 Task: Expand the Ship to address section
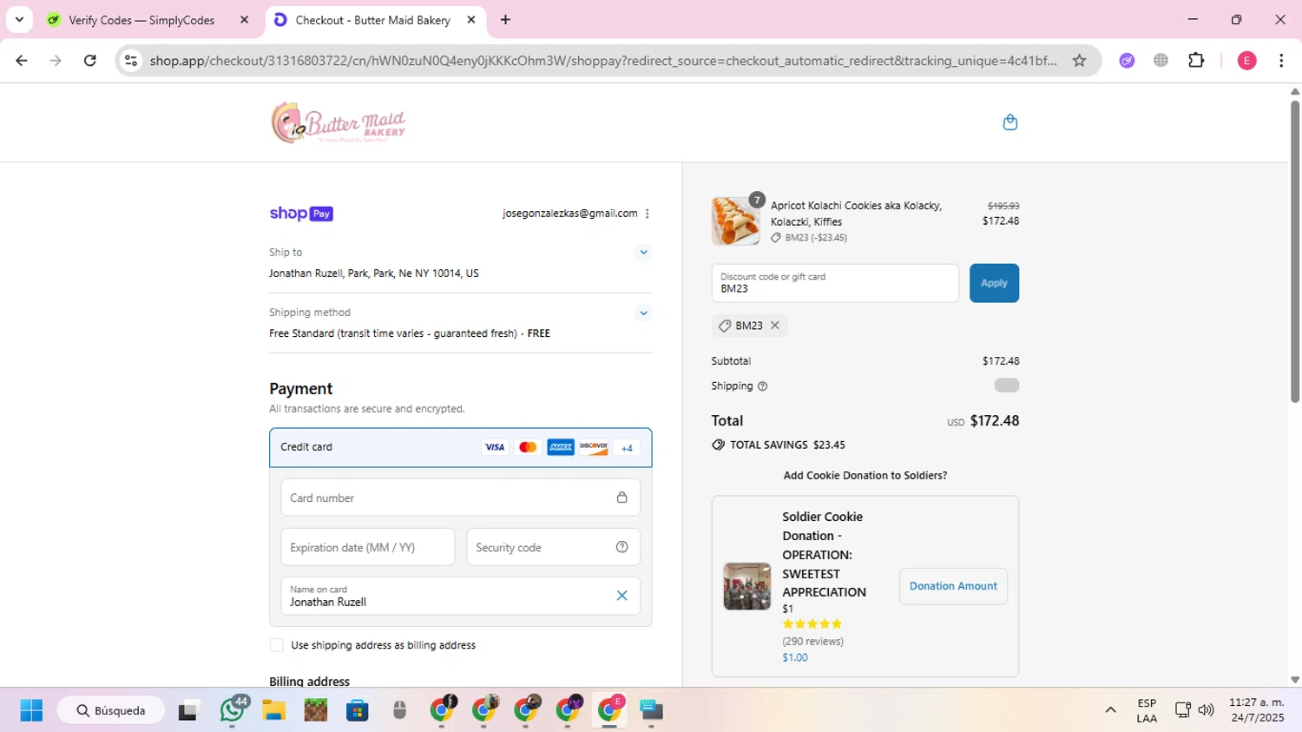pos(643,253)
